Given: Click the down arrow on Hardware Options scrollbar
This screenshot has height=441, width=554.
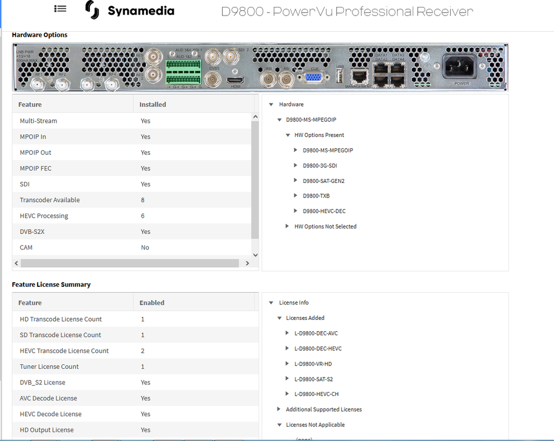Looking at the screenshot, I should coord(254,255).
